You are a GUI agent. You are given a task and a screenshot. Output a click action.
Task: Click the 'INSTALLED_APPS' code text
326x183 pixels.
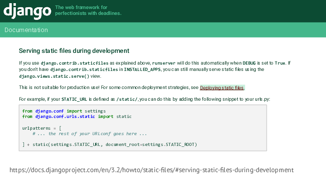coord(142,70)
